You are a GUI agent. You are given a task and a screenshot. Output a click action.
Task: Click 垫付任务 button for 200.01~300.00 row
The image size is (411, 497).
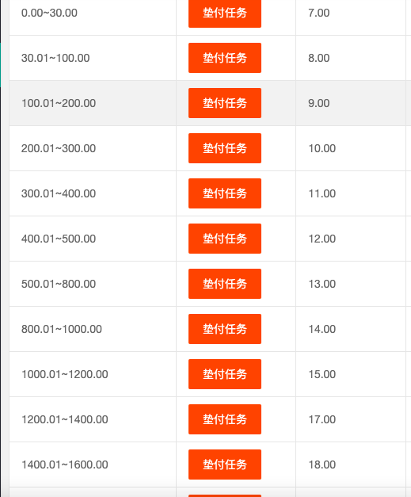tap(225, 148)
